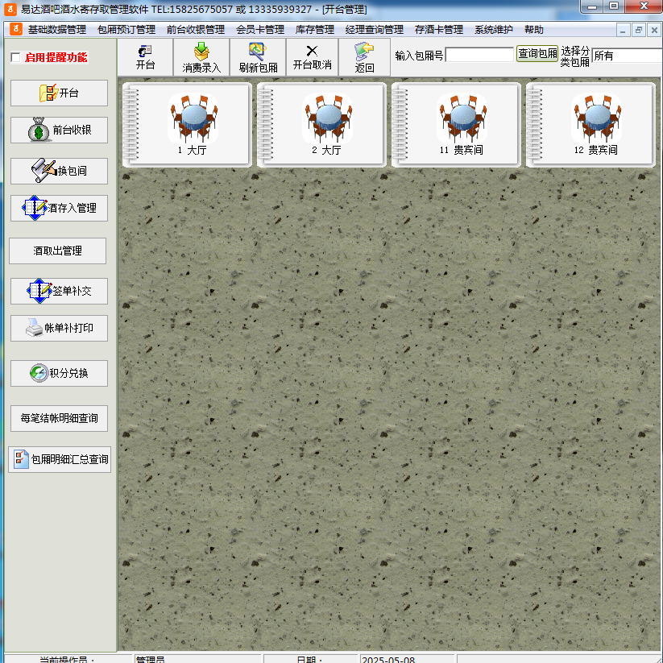Click the 每笔结帐明细查询 button
Screen dimensions: 663x663
[59, 419]
